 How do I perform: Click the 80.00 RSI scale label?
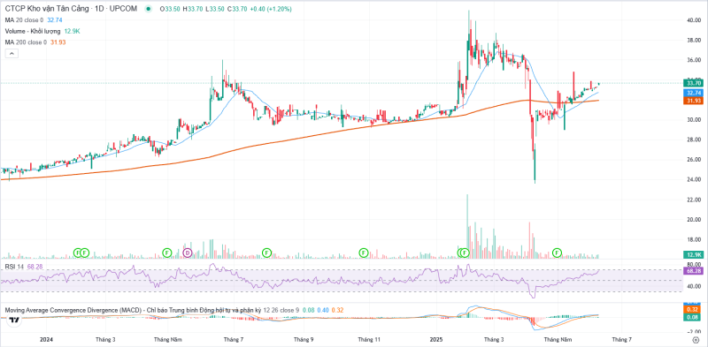693,265
